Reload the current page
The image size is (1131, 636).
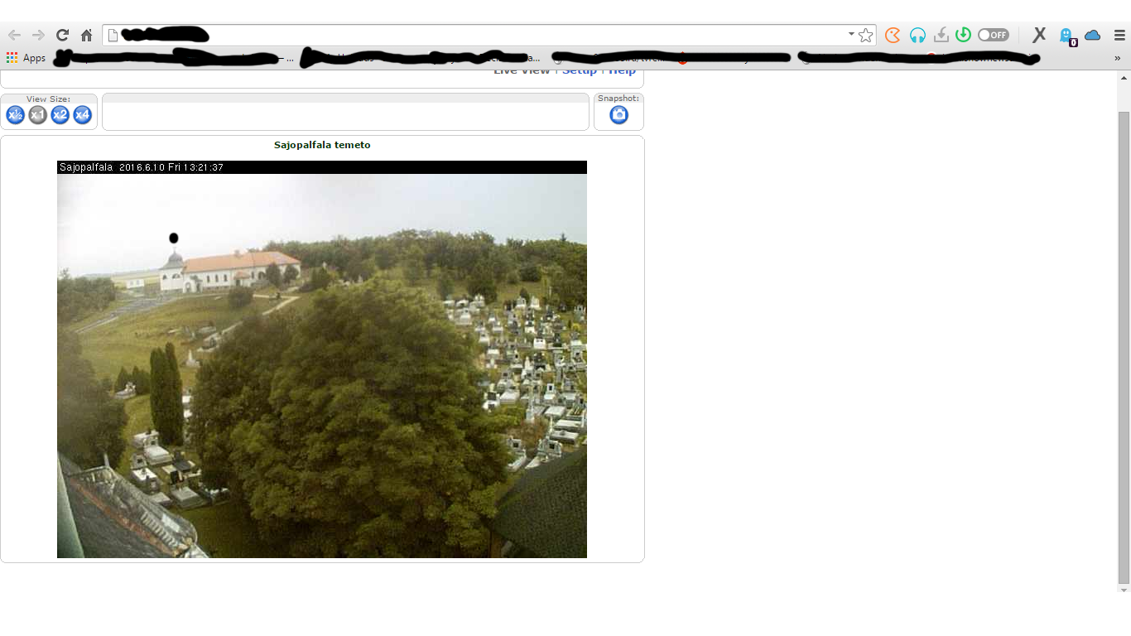(62, 35)
